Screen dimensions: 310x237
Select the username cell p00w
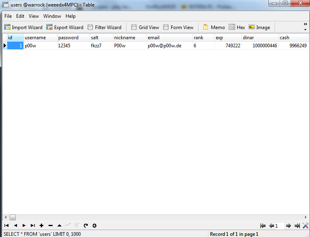(40, 46)
